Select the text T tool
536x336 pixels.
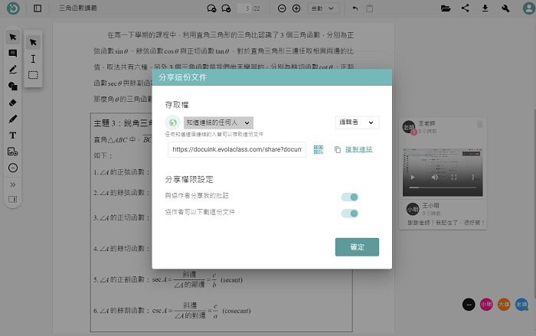pyautogui.click(x=12, y=135)
